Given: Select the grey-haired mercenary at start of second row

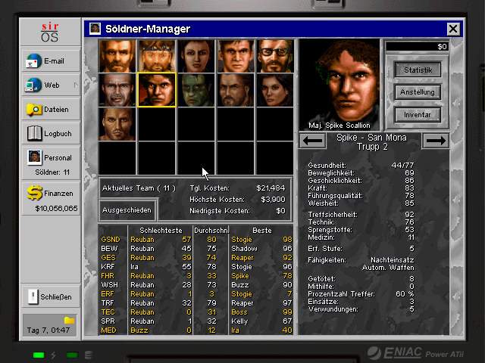Looking at the screenshot, I should pyautogui.click(x=117, y=90).
